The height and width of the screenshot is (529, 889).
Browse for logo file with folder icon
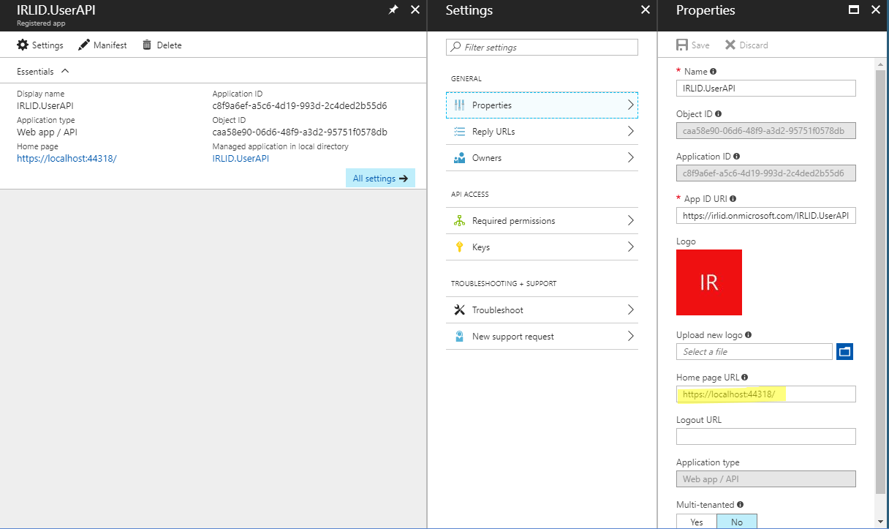(x=845, y=352)
